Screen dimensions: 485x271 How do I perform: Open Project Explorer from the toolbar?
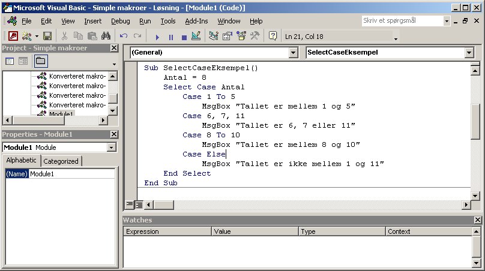pyautogui.click(x=214, y=36)
